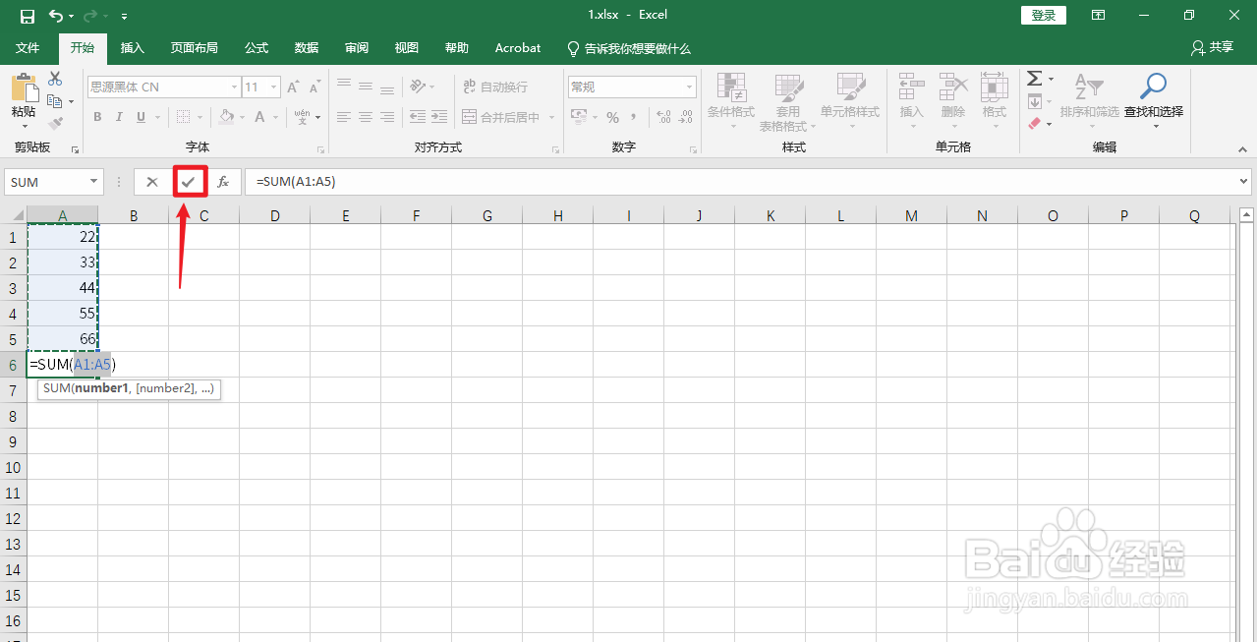Viewport: 1257px width, 642px height.
Task: Click the Fill down arrow icon
Action: tap(1034, 101)
